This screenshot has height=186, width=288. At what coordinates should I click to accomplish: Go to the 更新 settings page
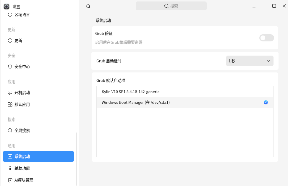tap(38, 41)
